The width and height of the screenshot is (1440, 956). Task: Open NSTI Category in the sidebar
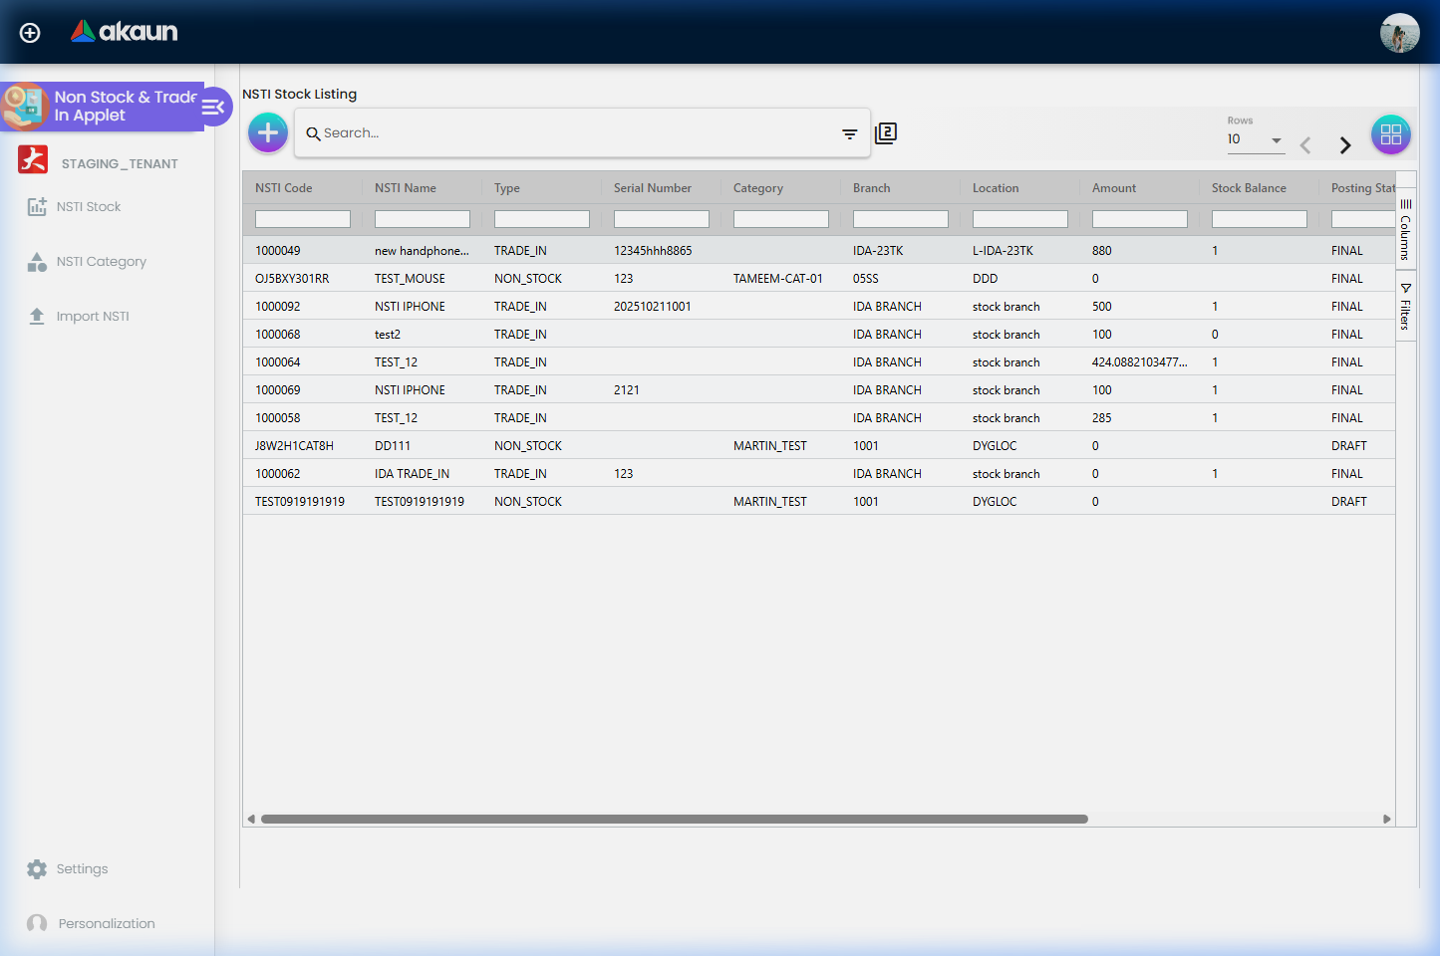click(x=101, y=262)
